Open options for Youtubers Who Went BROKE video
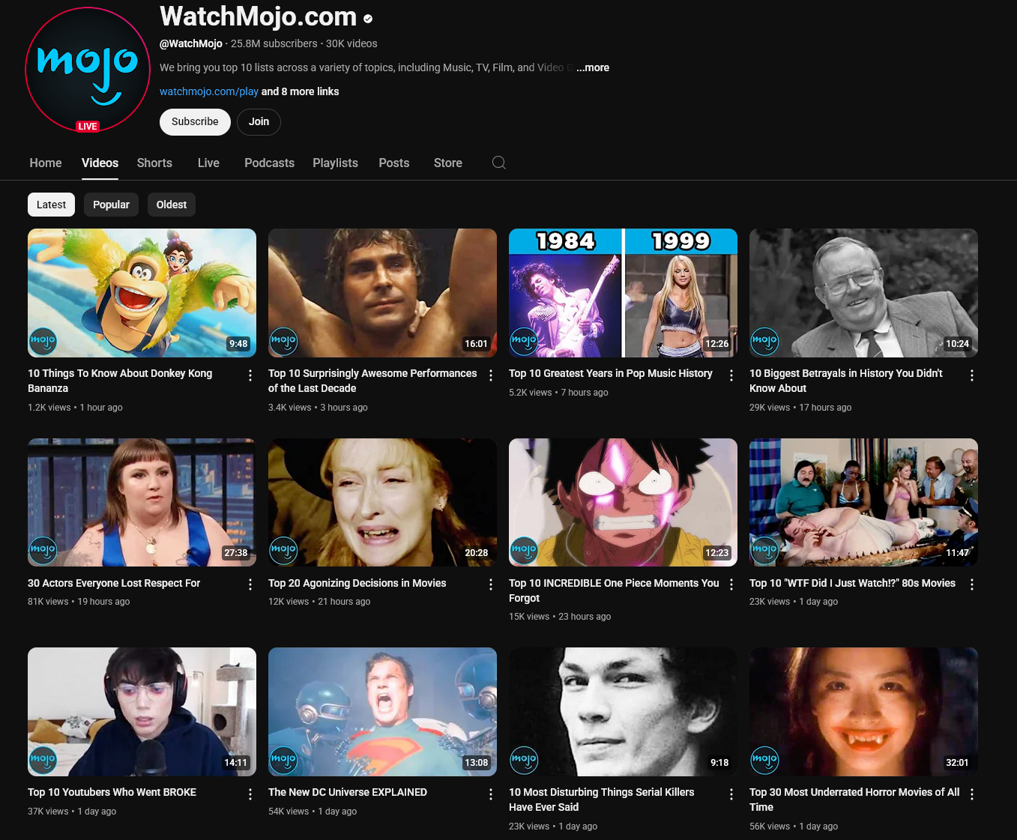Image resolution: width=1017 pixels, height=840 pixels. point(250,794)
